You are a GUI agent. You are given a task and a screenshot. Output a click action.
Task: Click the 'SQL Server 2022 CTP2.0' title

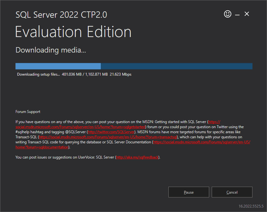(x=61, y=15)
